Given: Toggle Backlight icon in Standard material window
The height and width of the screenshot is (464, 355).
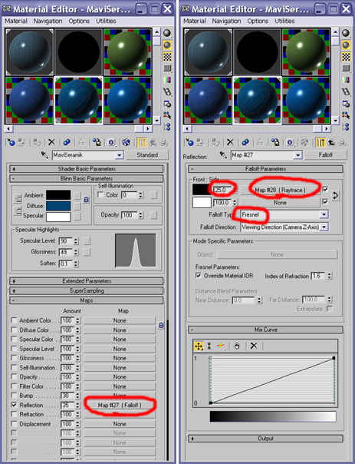Looking at the screenshot, I should pos(167,45).
